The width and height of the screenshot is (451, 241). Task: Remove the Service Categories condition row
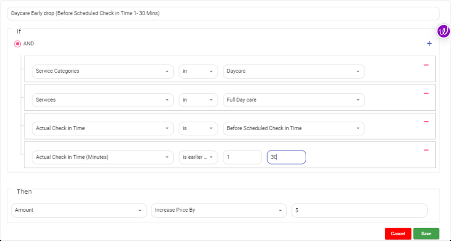click(426, 65)
